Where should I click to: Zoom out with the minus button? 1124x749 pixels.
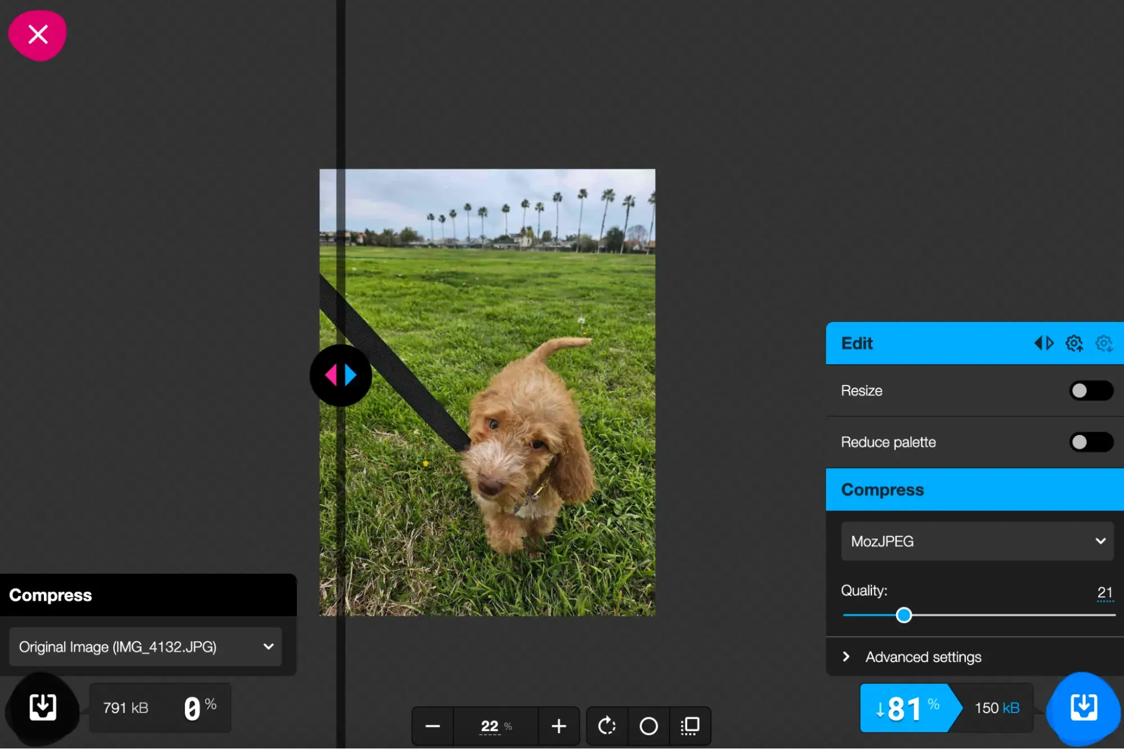coord(432,727)
